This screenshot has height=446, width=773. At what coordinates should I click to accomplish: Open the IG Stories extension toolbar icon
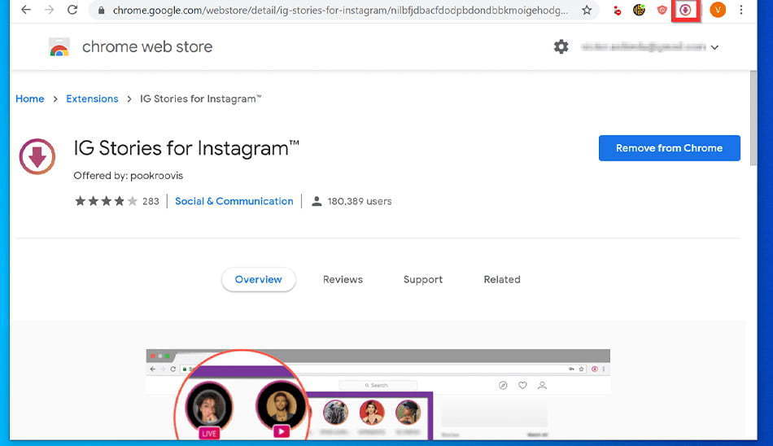pyautogui.click(x=685, y=10)
